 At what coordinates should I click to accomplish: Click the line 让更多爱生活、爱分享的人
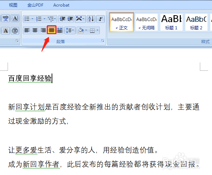point(83,150)
